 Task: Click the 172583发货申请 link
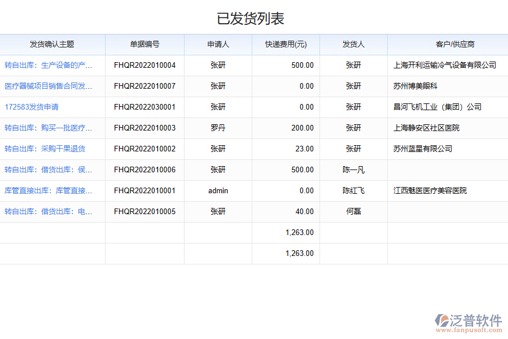click(32, 107)
